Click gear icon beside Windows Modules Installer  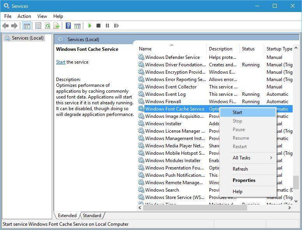tap(141, 160)
